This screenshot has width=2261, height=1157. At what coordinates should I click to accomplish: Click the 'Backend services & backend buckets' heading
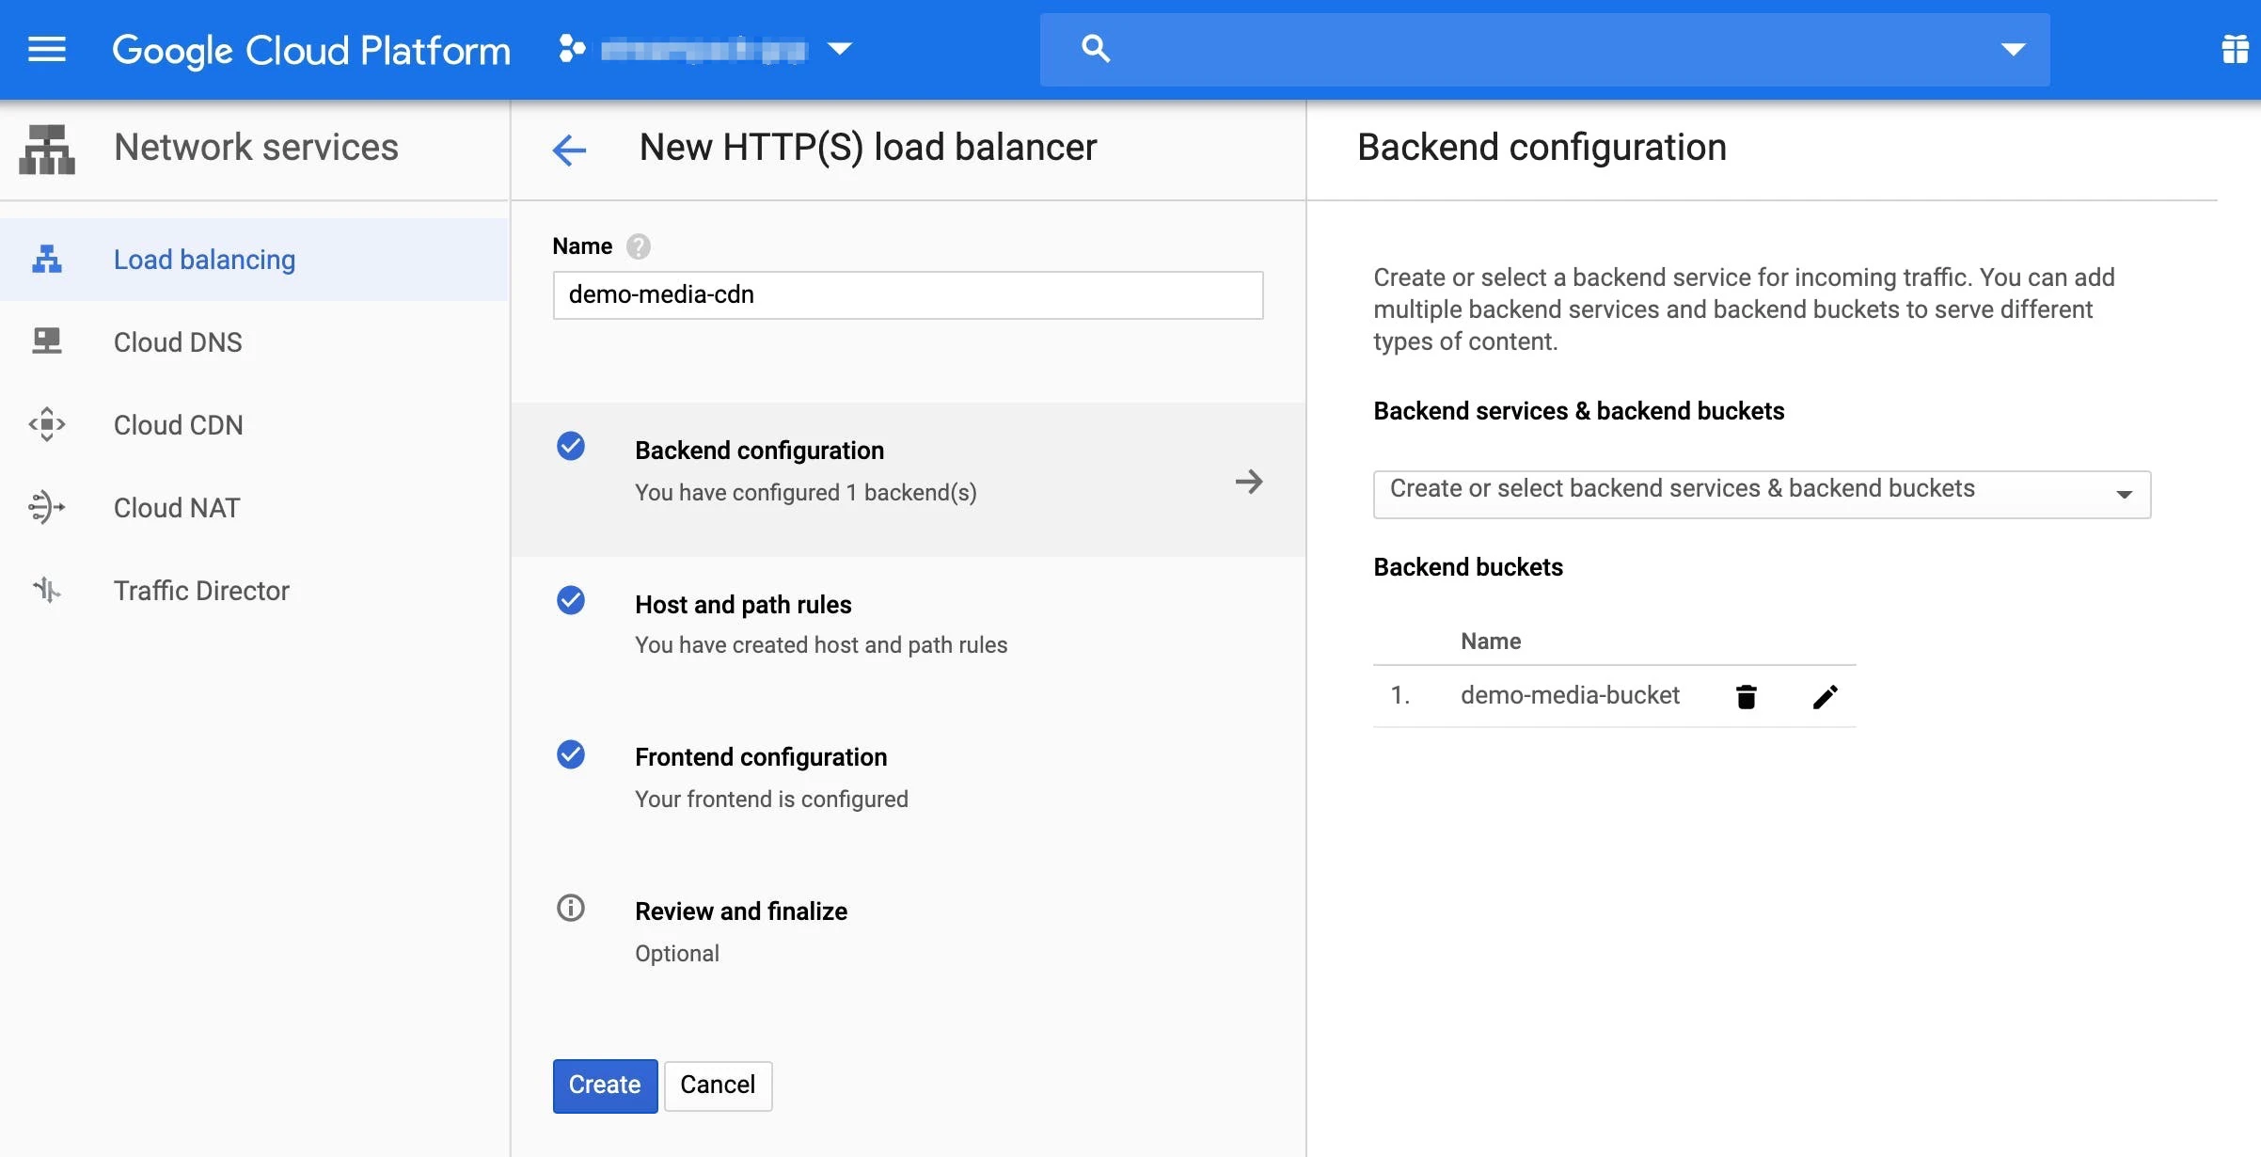[x=1578, y=411]
